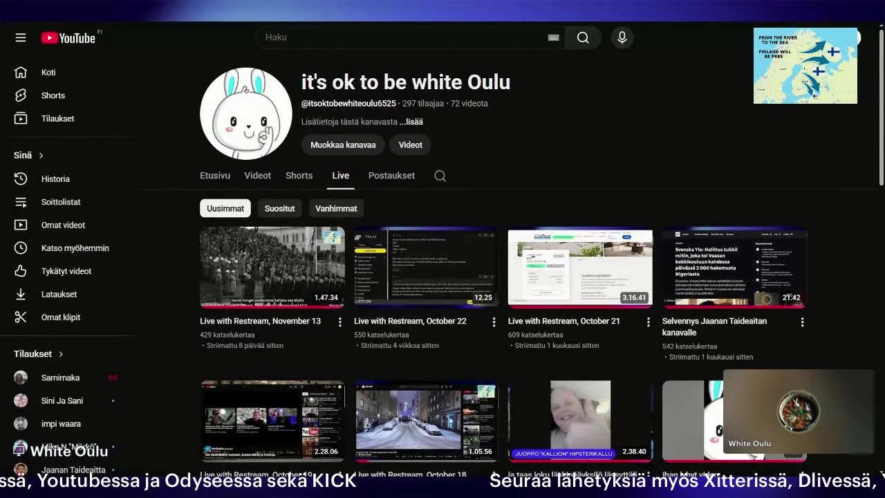
Task: Open options menu for Selvennys Jaanan video
Action: [x=802, y=322]
